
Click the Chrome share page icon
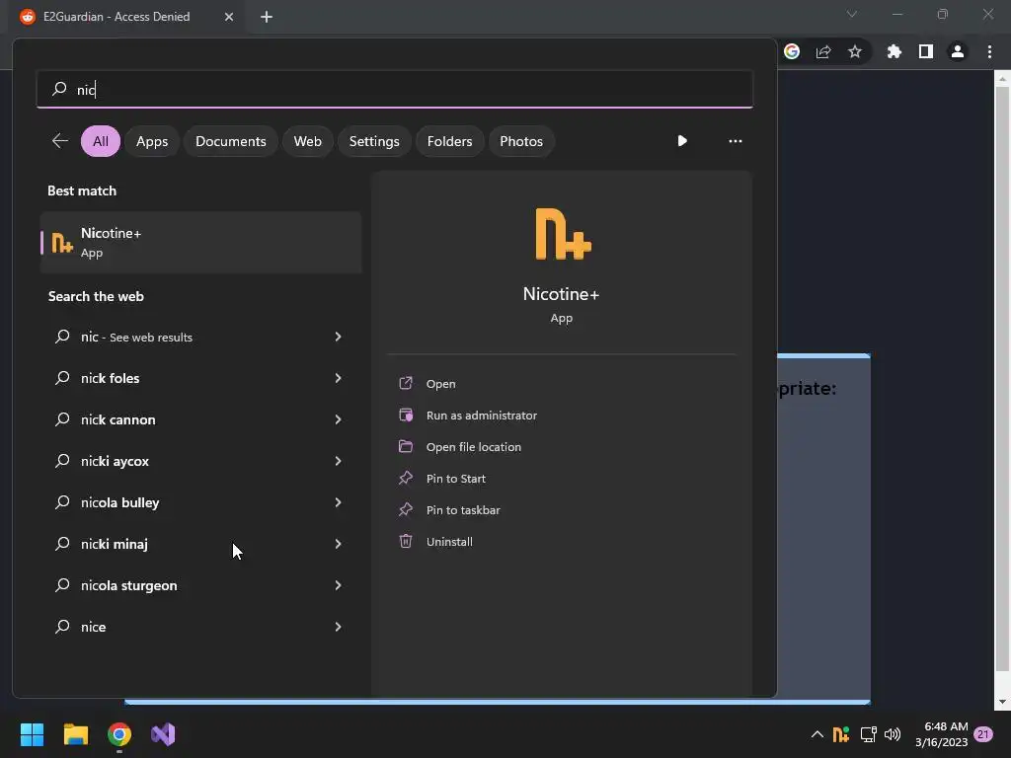click(x=823, y=51)
